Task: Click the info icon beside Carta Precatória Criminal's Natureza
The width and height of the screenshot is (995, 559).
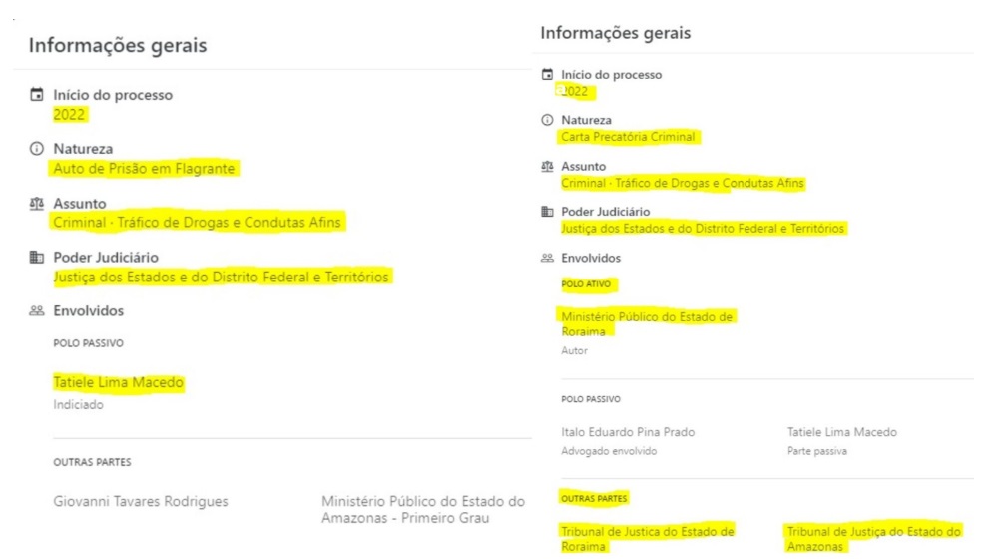Action: (546, 121)
